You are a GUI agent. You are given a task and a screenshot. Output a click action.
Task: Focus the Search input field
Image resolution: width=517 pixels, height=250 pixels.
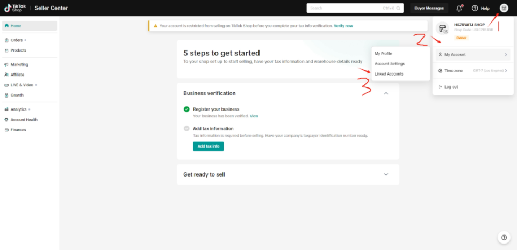click(x=355, y=8)
